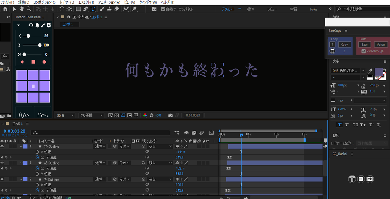Open the フル画質 resolution dropdown

(91, 115)
